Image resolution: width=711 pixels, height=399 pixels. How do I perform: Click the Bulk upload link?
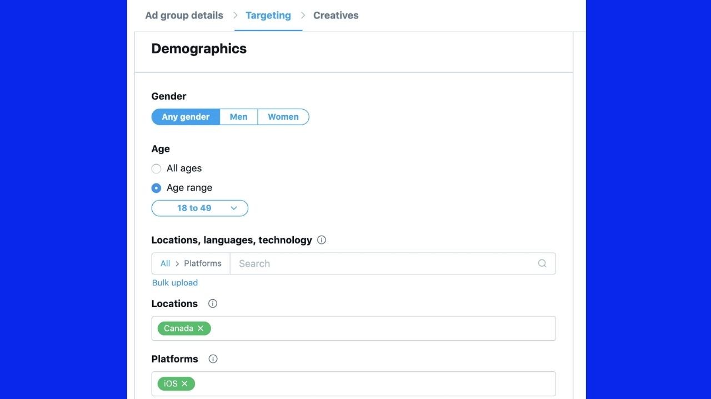click(175, 283)
